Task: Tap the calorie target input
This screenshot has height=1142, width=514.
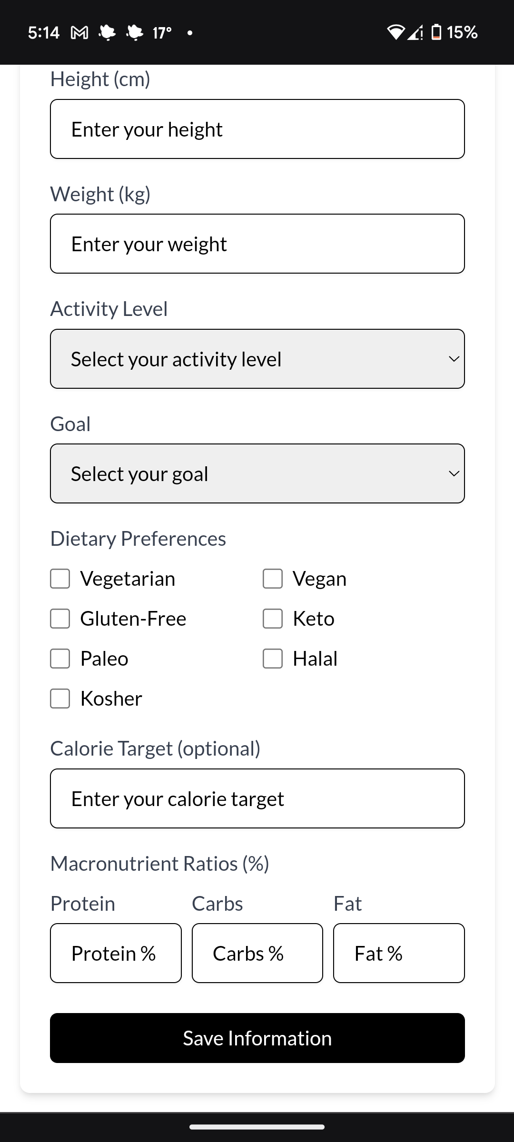Action: [x=257, y=798]
